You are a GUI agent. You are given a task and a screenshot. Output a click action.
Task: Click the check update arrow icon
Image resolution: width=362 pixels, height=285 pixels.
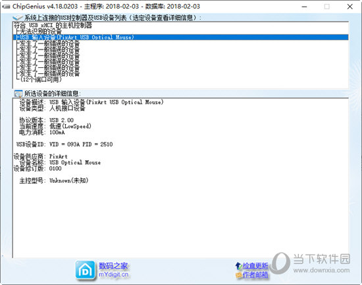tap(238, 266)
